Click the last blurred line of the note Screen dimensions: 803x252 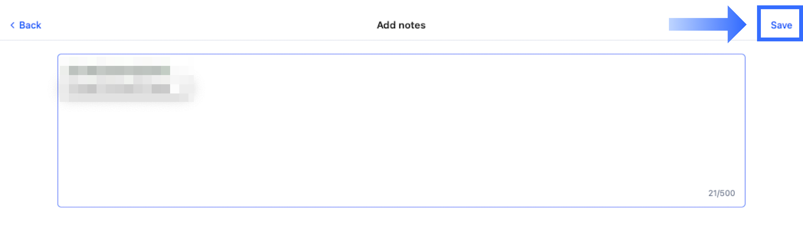pyautogui.click(x=125, y=98)
